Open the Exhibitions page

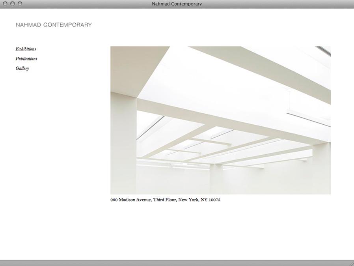[x=26, y=49]
